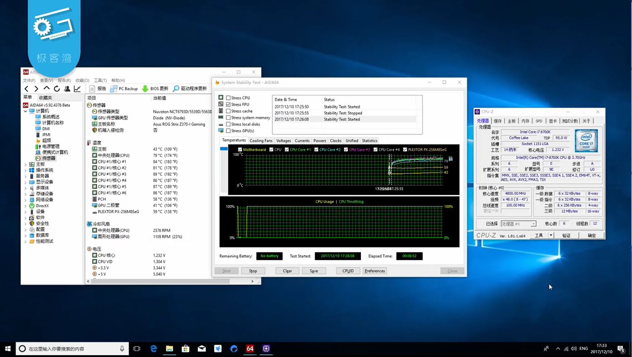Image resolution: width=632 pixels, height=357 pixels.
Task: Open File Explorer from the taskbar
Action: pos(169,348)
